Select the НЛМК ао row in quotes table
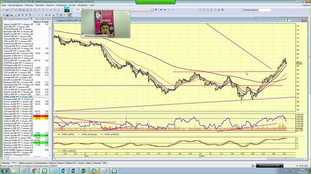Viewport: 311px width, 174px height. coord(26,97)
